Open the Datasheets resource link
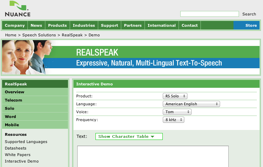263x167 pixels. 15,148
